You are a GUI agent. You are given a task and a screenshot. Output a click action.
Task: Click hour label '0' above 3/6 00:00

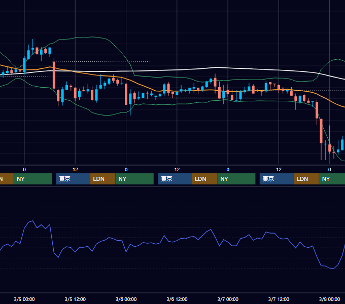(x=126, y=170)
